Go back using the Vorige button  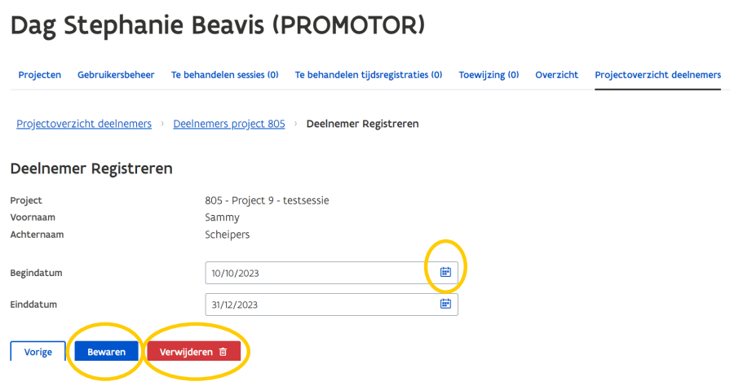click(38, 352)
